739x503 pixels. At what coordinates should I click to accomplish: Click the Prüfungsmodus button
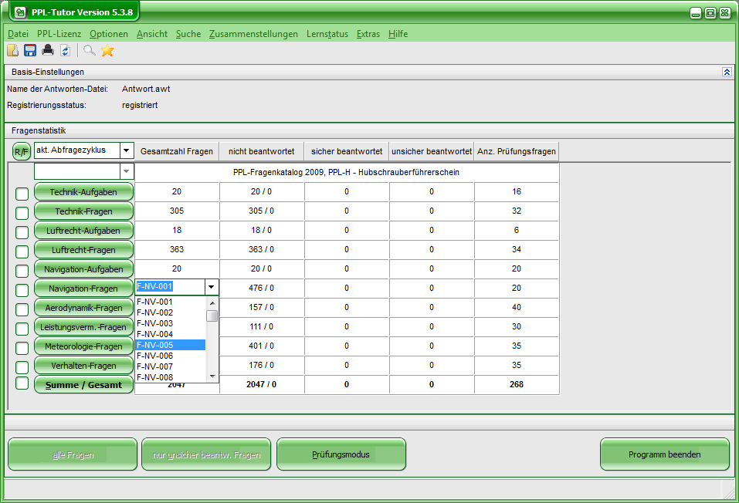pyautogui.click(x=341, y=454)
